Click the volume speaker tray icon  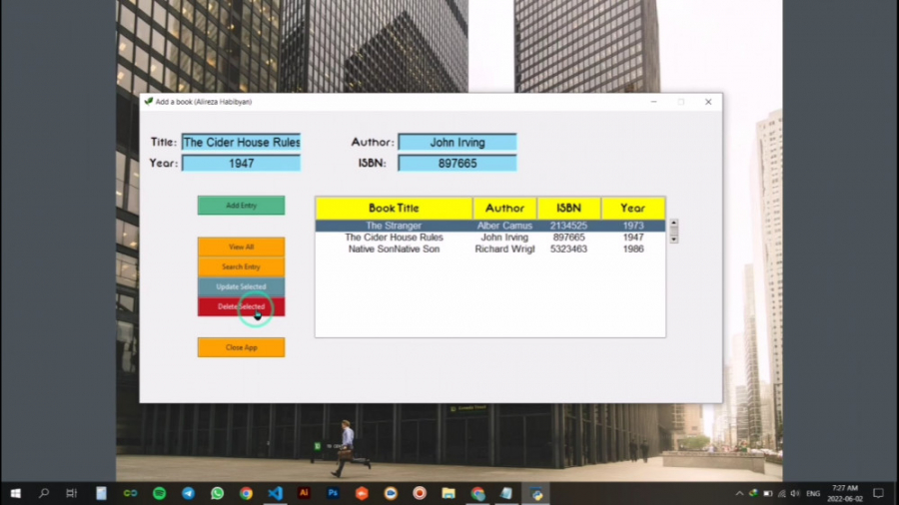[x=795, y=493]
